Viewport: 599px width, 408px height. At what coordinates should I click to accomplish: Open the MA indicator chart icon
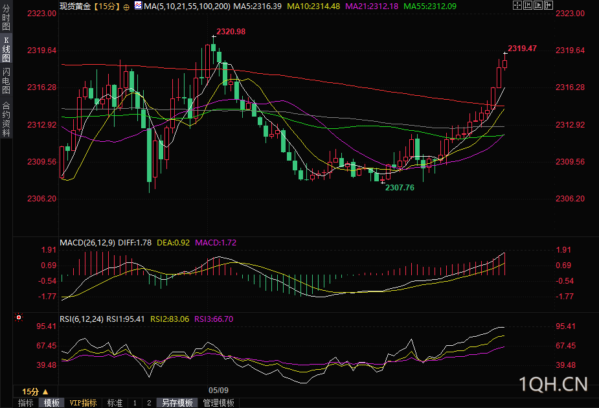(x=138, y=5)
